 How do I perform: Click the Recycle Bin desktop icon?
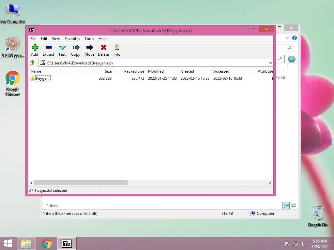pos(318,216)
